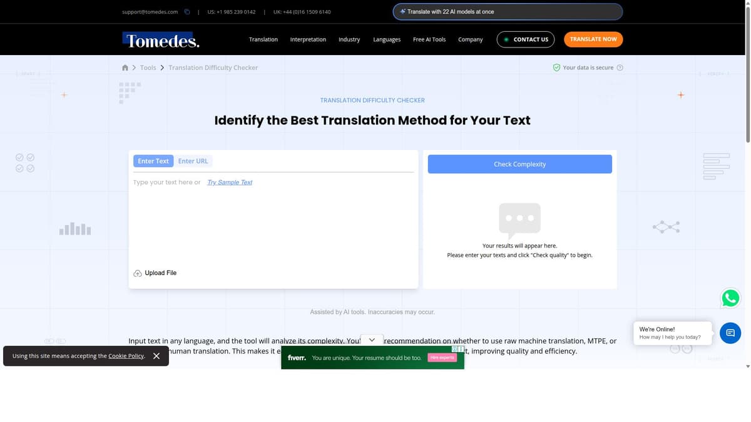Click the Upload File cloud icon
Image resolution: width=751 pixels, height=422 pixels.
click(138, 273)
